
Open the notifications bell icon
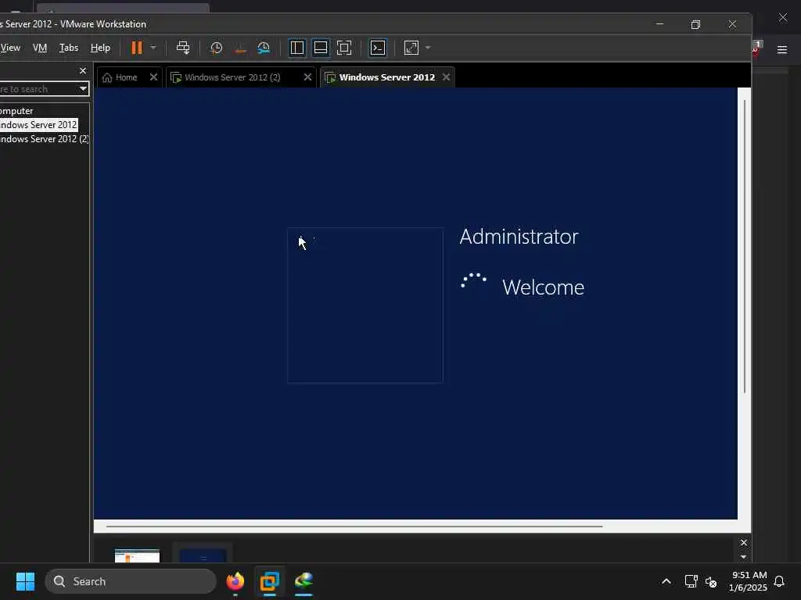[x=779, y=581]
